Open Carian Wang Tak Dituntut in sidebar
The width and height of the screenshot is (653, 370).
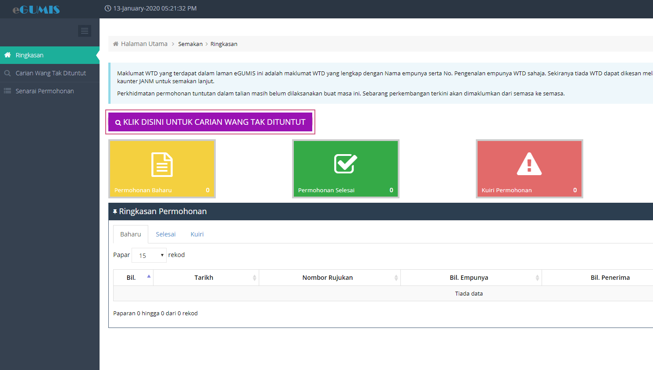click(x=50, y=73)
